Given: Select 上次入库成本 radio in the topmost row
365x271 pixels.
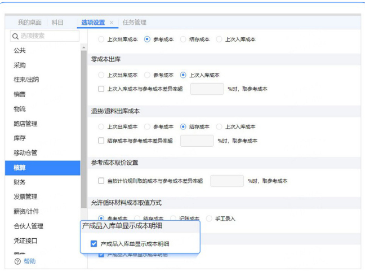Looking at the screenshot, I should (219, 39).
